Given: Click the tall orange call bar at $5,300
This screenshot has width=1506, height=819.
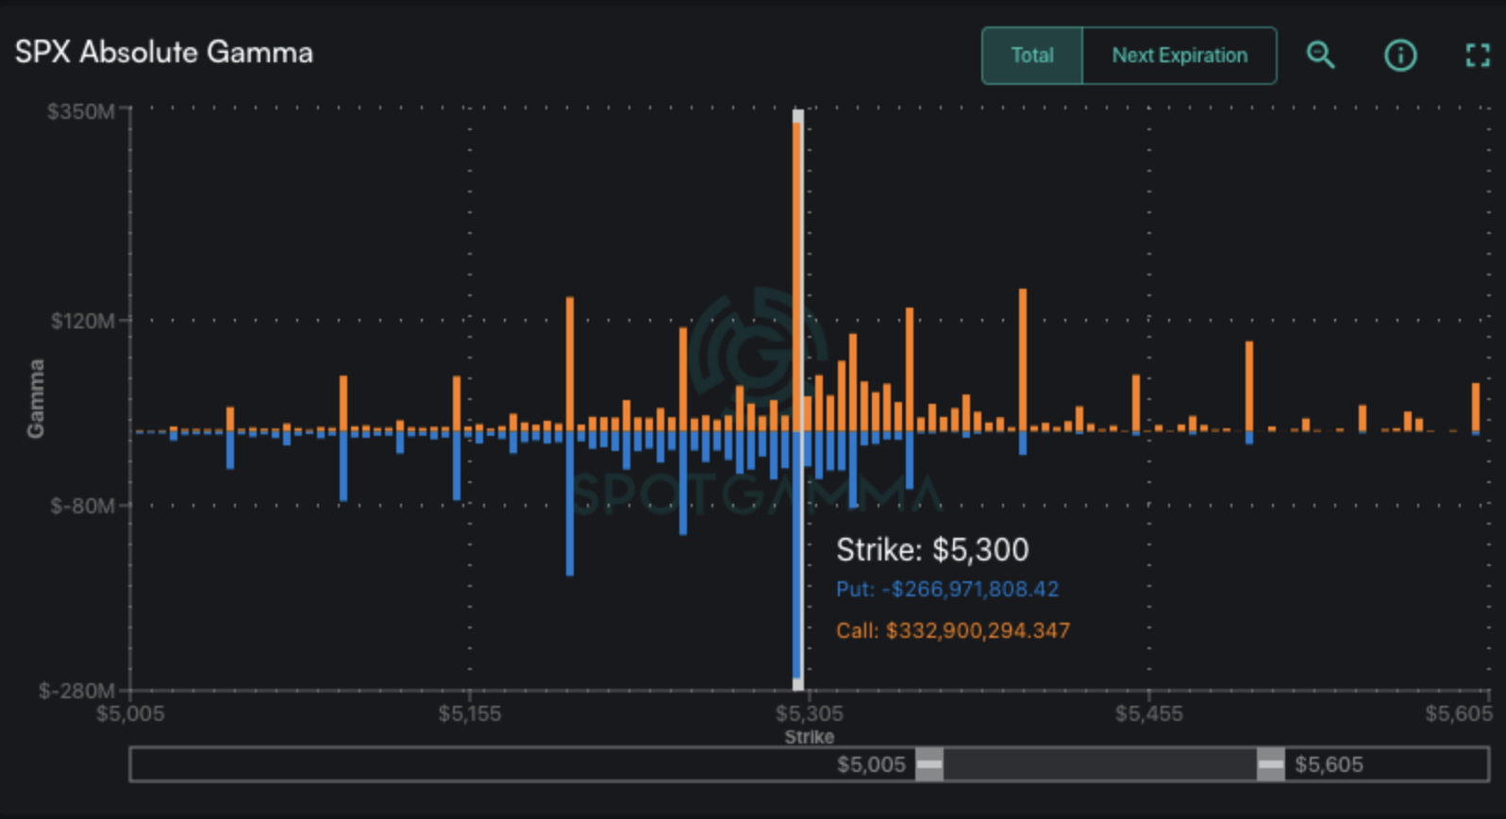Looking at the screenshot, I should pos(797,274).
